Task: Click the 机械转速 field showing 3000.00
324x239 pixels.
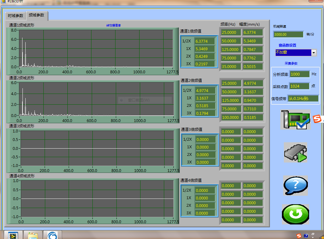Action: (x=288, y=34)
